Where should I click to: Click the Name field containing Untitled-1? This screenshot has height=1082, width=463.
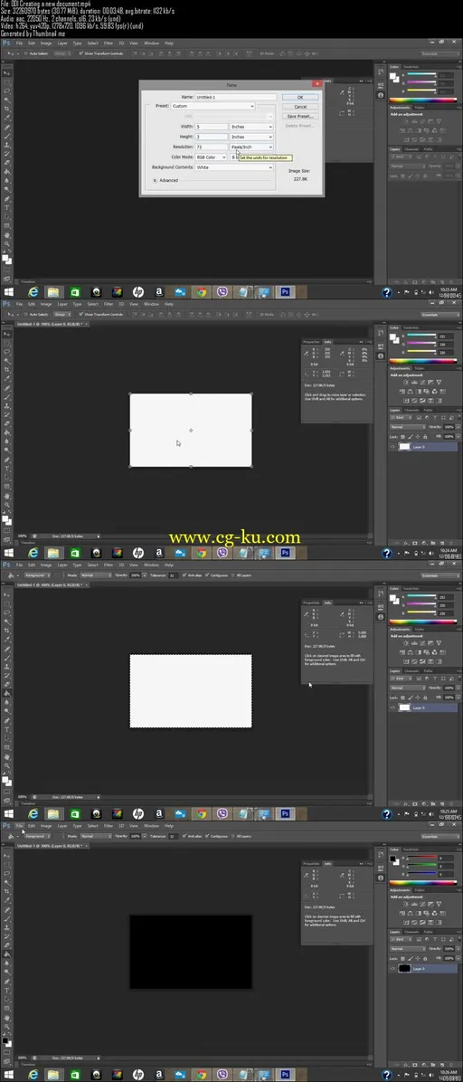click(x=235, y=98)
